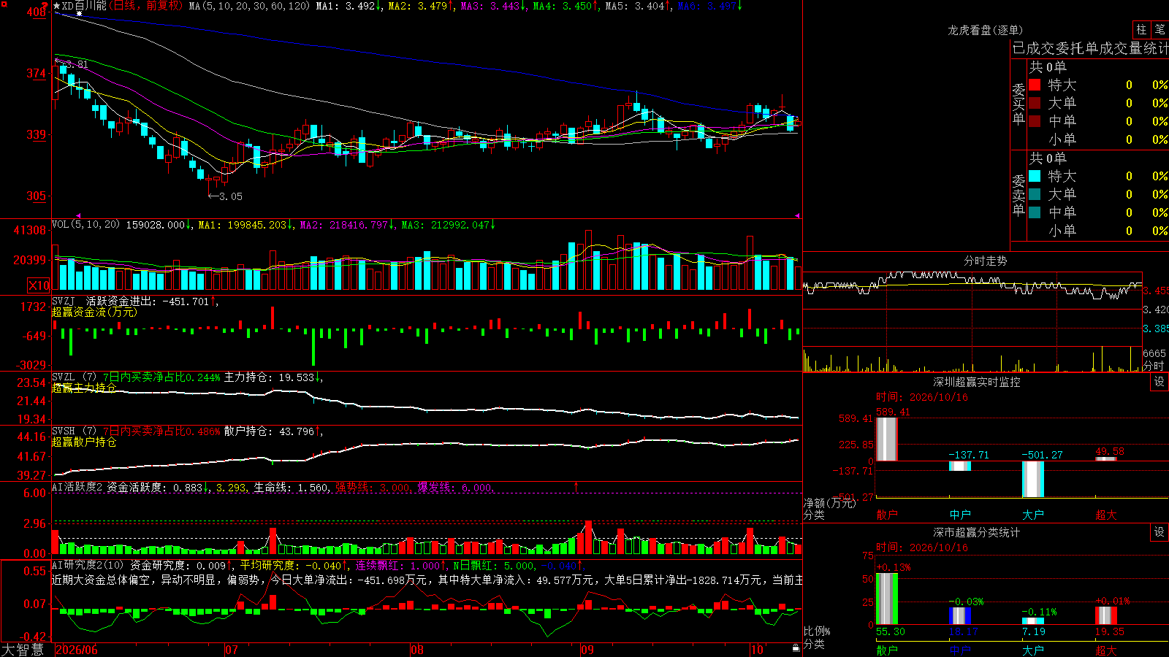The width and height of the screenshot is (1169, 657).
Task: Click the teal 中单 sell-order swatch
Action: [x=1035, y=212]
